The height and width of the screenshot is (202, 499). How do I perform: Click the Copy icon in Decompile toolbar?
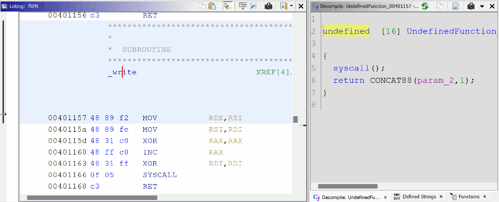click(440, 5)
